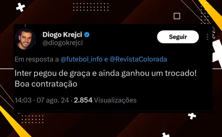Click the white plus sign icon at top left
Image resolution: width=222 pixels, height=137 pixels.
click(x=21, y=7)
